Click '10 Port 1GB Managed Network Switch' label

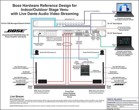pos(16,23)
